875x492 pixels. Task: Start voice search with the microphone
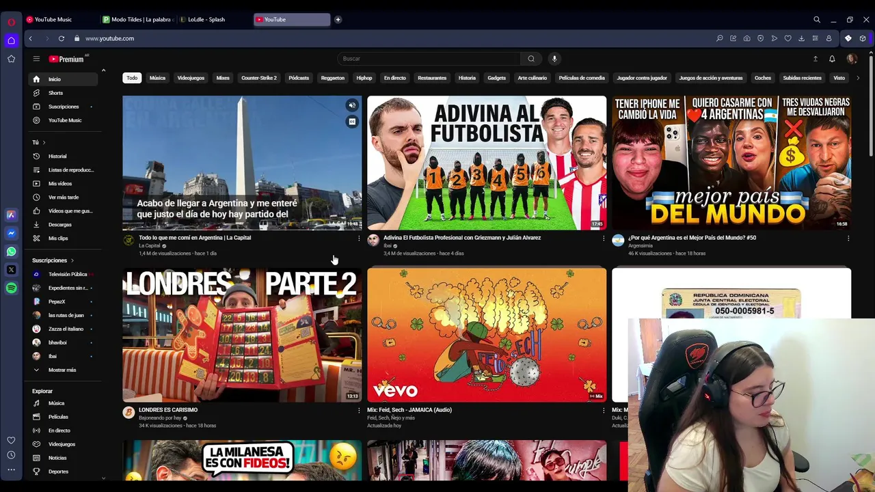click(x=554, y=59)
